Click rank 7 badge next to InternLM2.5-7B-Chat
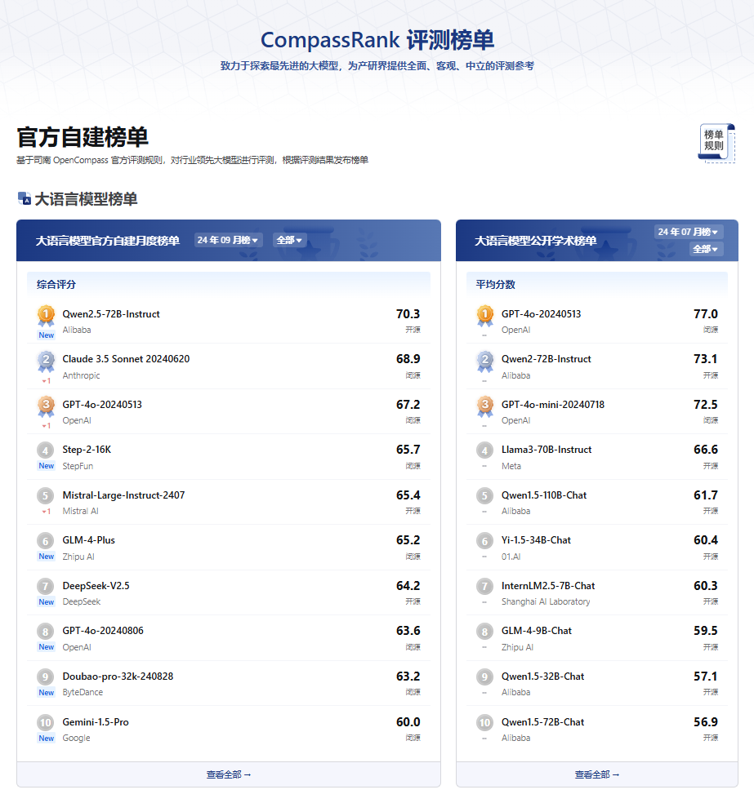This screenshot has height=803, width=754. (484, 586)
